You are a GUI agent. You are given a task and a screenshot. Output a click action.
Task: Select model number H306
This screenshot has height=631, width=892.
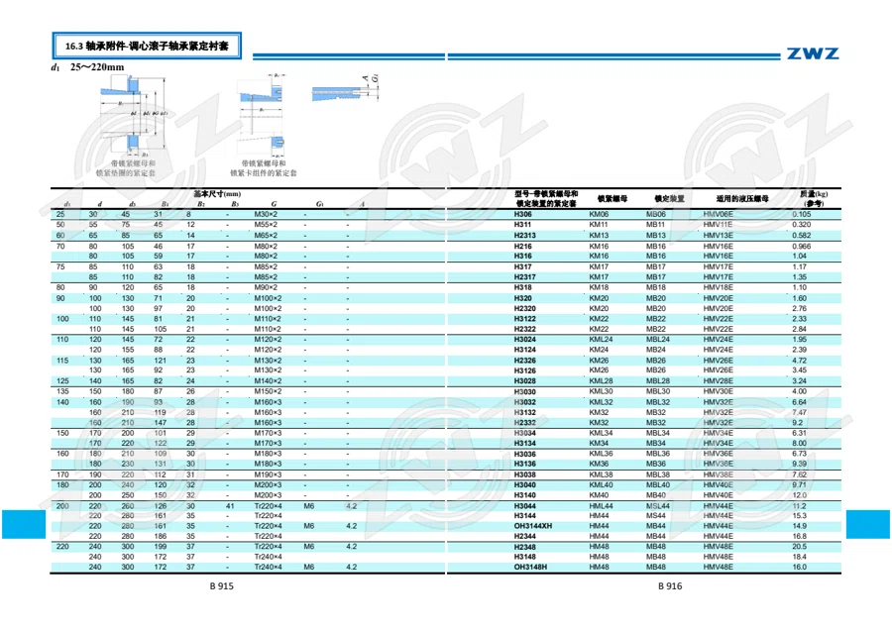[x=522, y=214]
